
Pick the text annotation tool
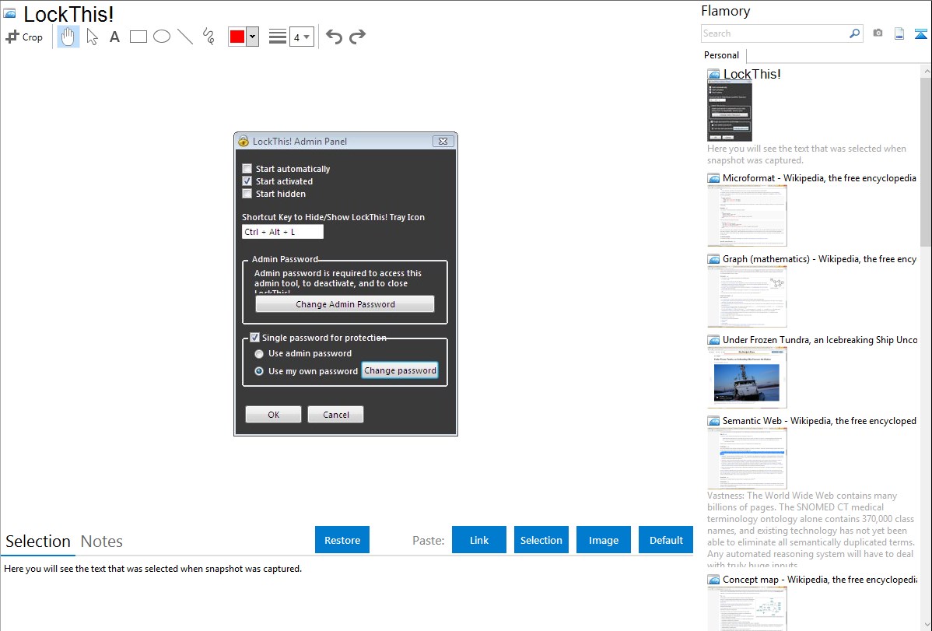[114, 37]
